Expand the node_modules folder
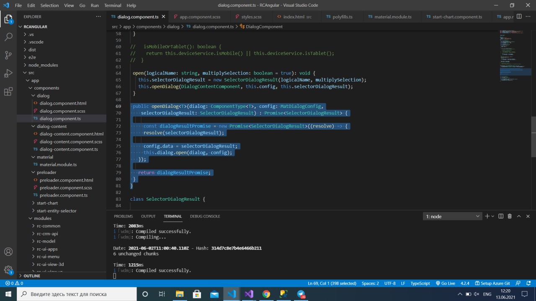This screenshot has width=536, height=301. pyautogui.click(x=43, y=65)
